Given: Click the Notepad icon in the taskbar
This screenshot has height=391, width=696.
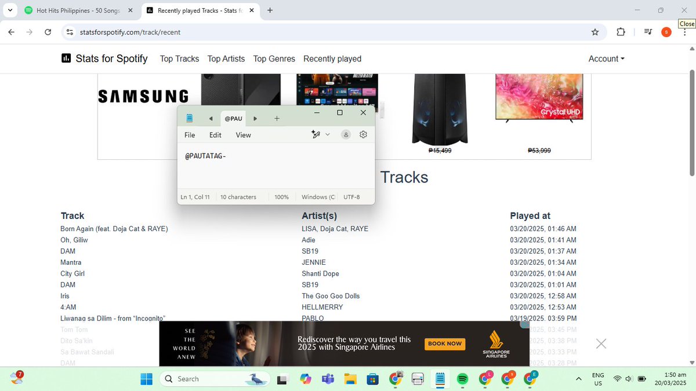Looking at the screenshot, I should [440, 379].
